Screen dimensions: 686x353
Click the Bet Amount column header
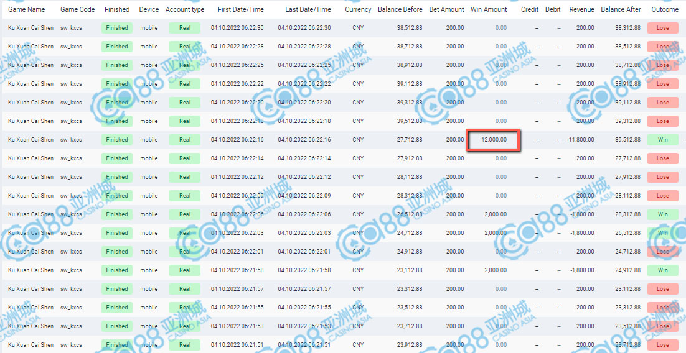[x=447, y=9]
